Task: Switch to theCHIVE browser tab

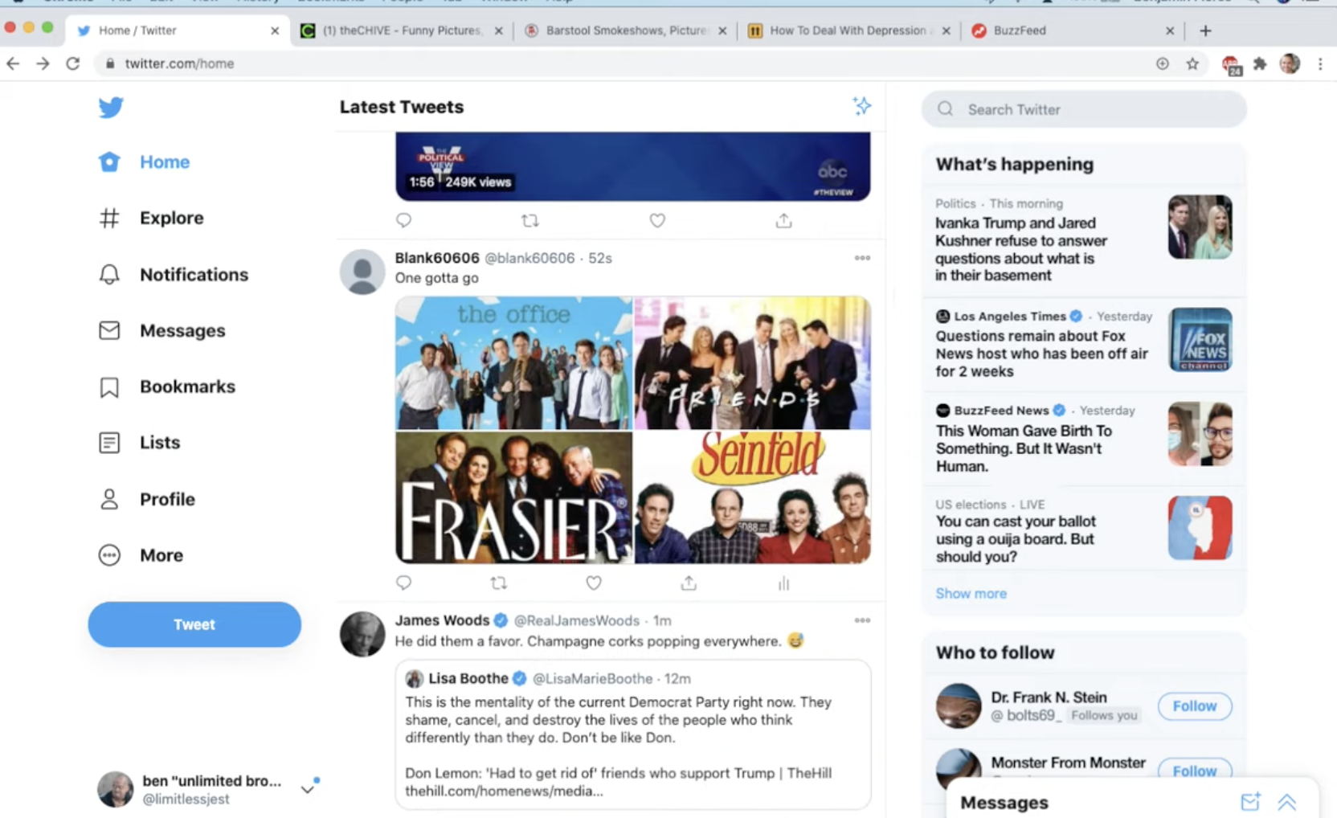Action: pos(402,31)
